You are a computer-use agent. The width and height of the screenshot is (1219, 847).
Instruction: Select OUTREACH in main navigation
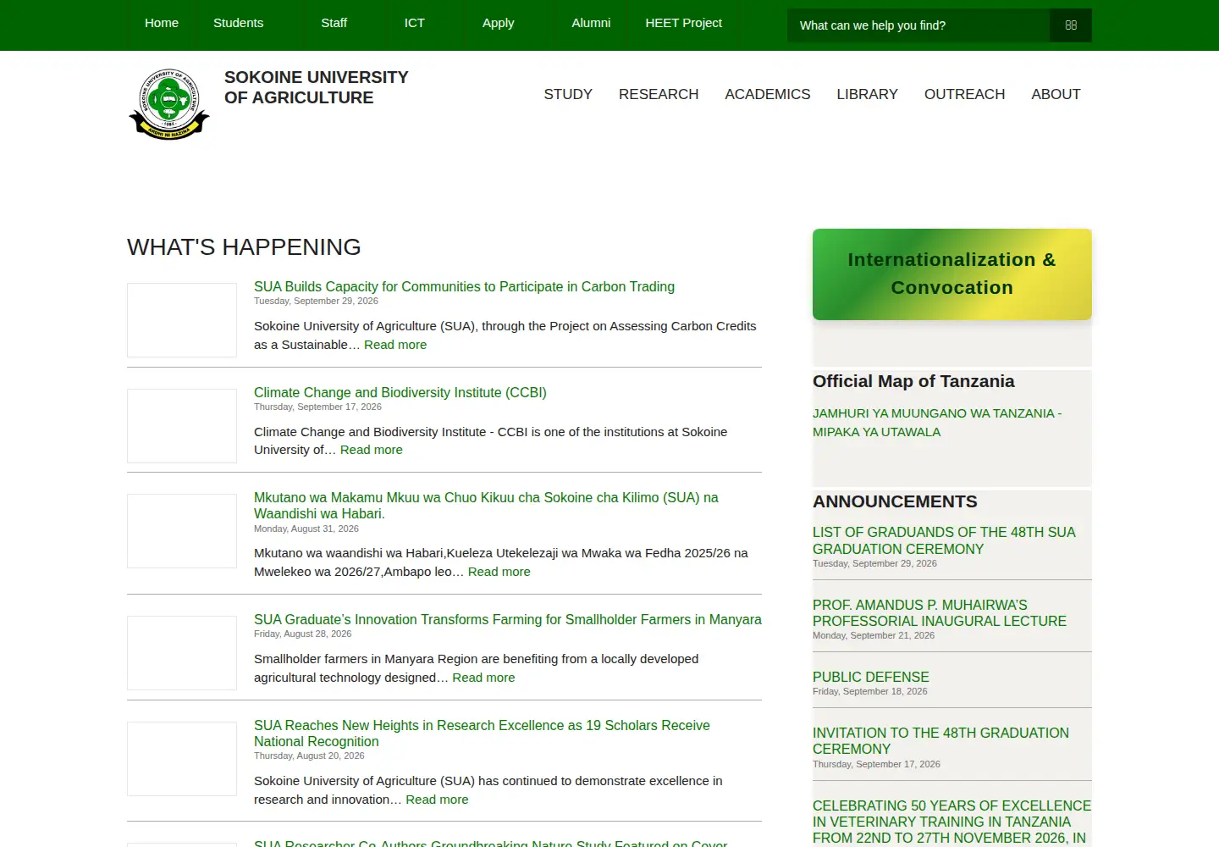(x=964, y=94)
